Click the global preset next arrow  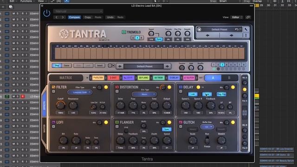pos(231,35)
